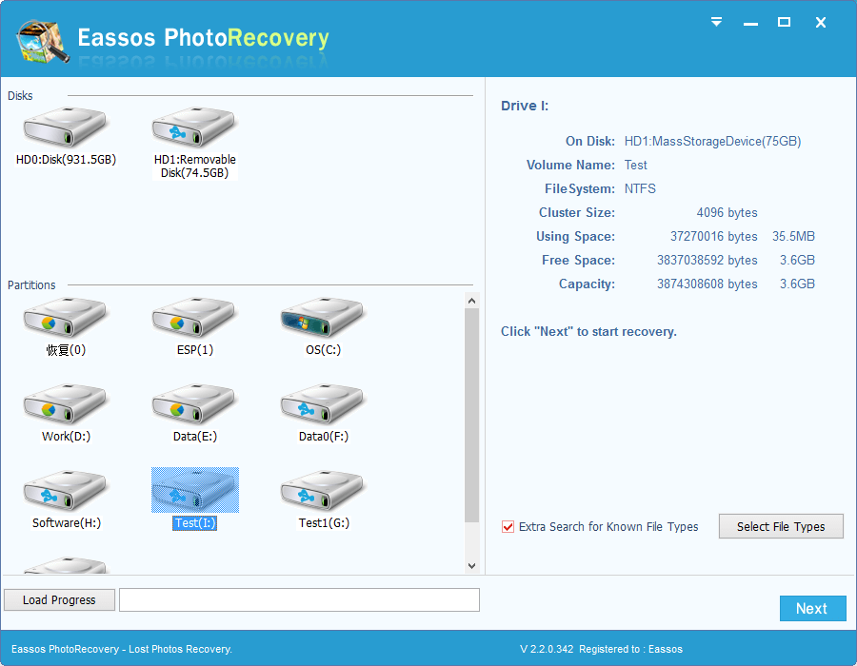Image resolution: width=857 pixels, height=666 pixels.
Task: Select the Software(H:) partition icon
Action: click(65, 490)
